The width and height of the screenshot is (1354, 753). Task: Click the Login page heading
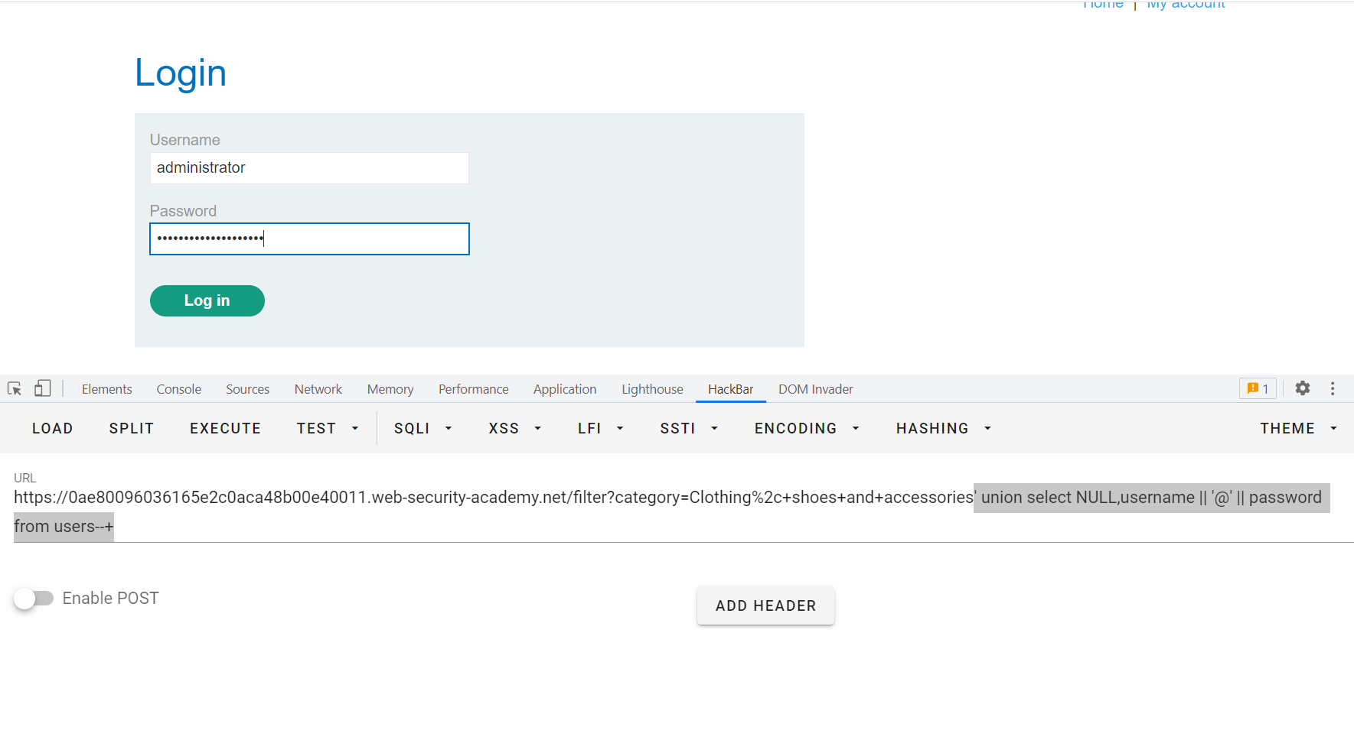click(x=181, y=73)
